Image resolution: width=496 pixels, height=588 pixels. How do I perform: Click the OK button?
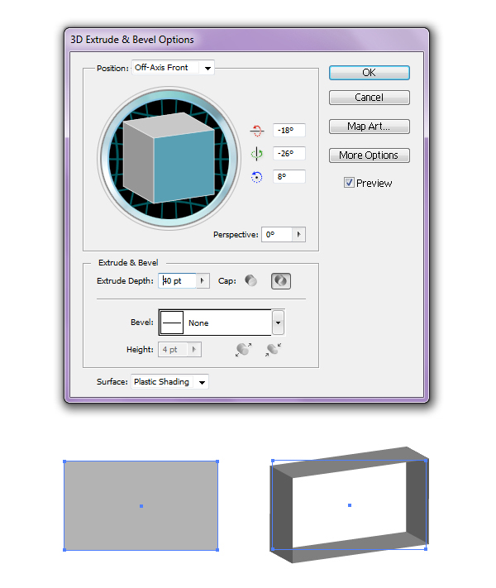[369, 73]
